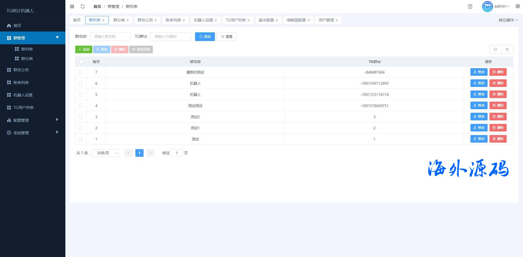523x257 pixels.
Task: Close the 群分类 tab with its X
Action: 127,20
